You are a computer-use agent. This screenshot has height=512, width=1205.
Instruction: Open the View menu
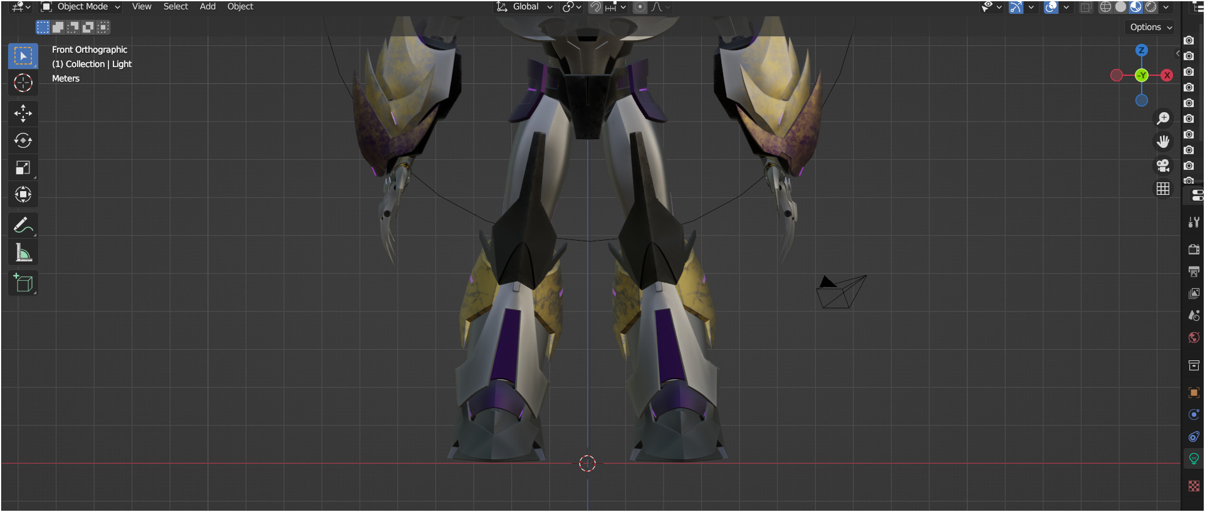[142, 7]
